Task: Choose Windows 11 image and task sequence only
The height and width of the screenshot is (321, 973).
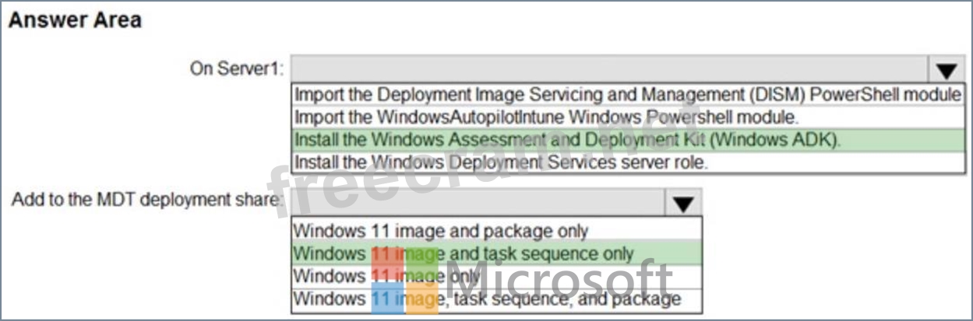Action: point(464,253)
